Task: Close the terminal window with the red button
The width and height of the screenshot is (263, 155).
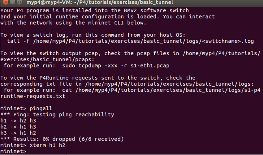Action: click(x=5, y=2)
